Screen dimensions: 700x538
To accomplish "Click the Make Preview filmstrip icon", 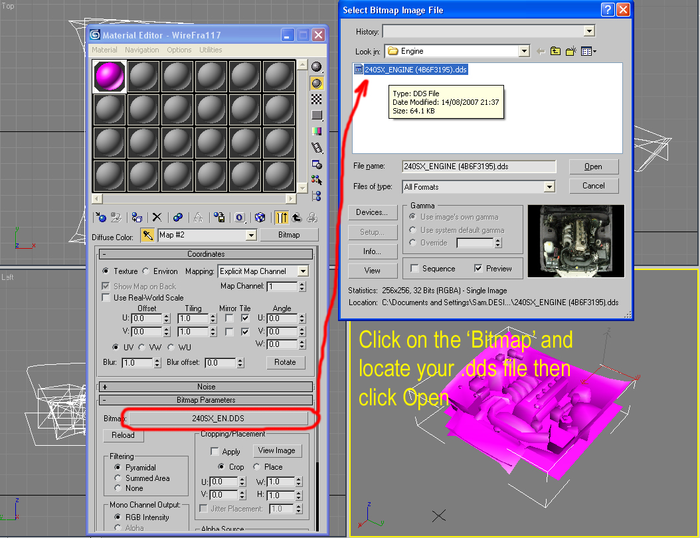I will click(x=317, y=148).
